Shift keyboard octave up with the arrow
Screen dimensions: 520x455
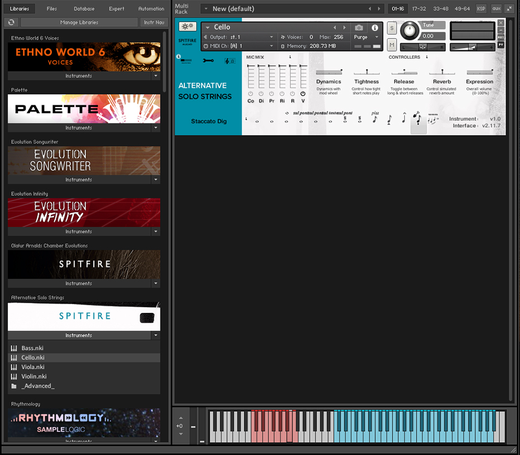point(181,418)
